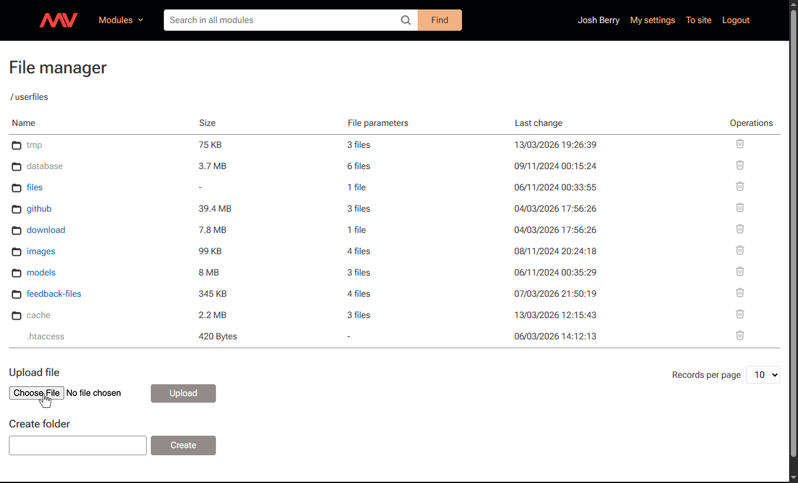Click trash icon for download folder
The image size is (798, 483).
point(739,229)
